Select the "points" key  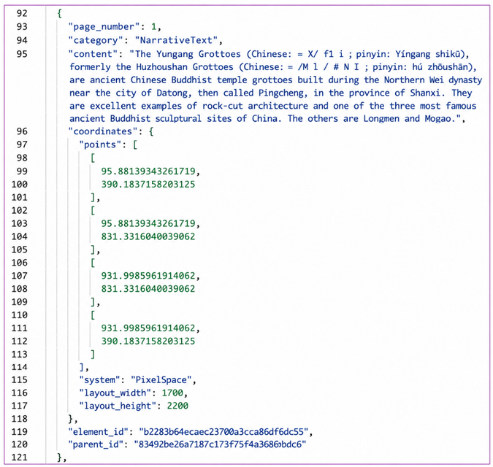[100, 144]
